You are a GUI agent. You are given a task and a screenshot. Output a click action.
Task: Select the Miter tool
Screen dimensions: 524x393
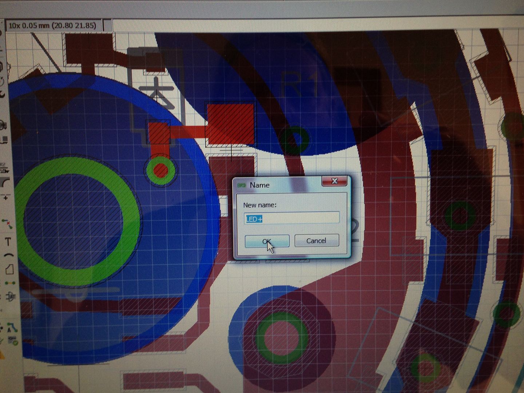pyautogui.click(x=5, y=183)
